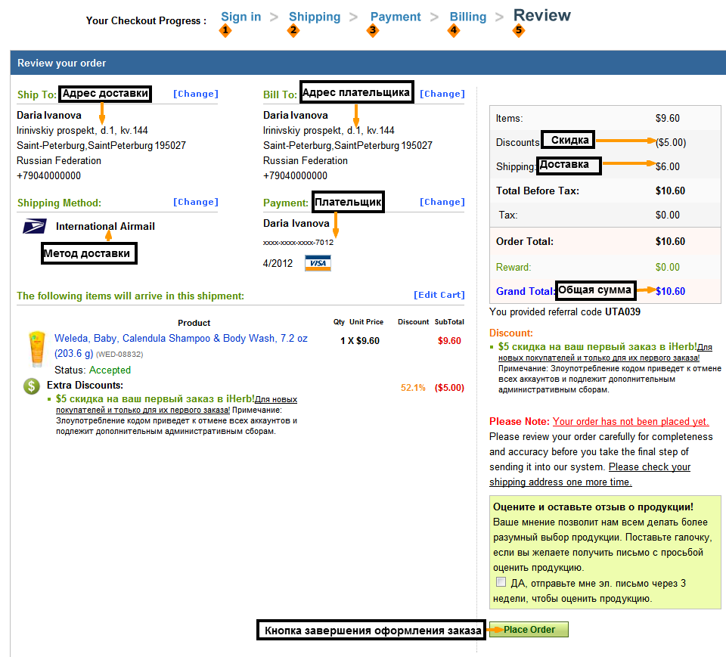Image resolution: width=726 pixels, height=657 pixels.
Task: Click the masked card number ending 7012
Action: pyautogui.click(x=298, y=242)
